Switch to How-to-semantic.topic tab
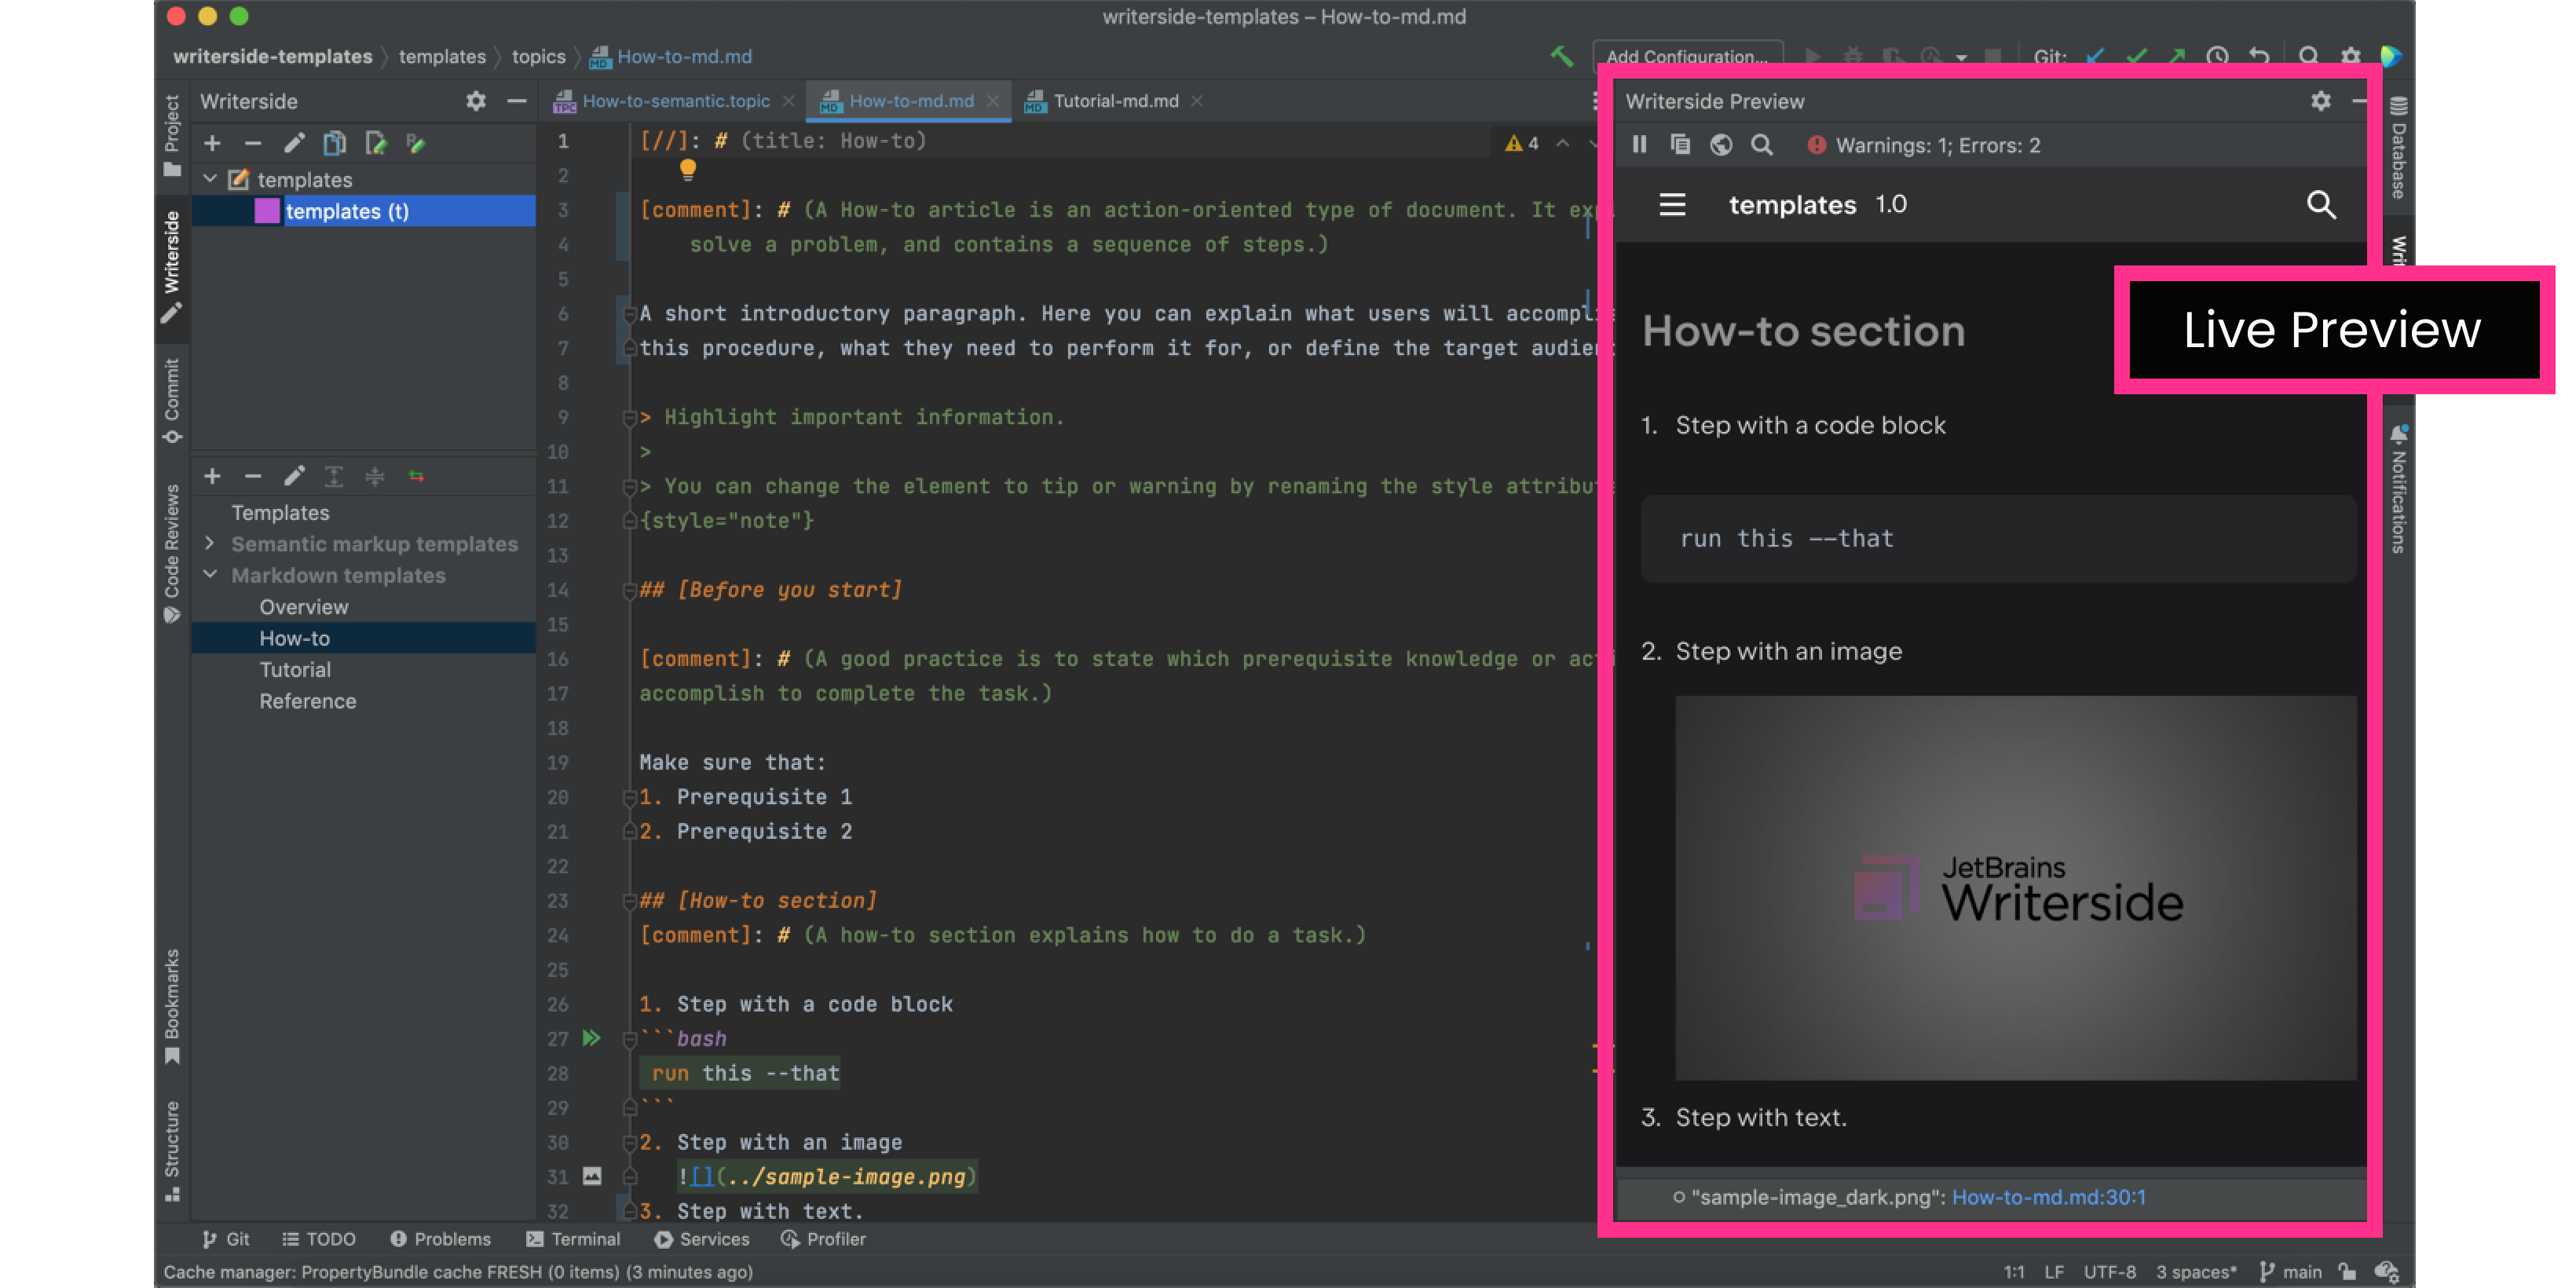This screenshot has width=2576, height=1288. 675,101
